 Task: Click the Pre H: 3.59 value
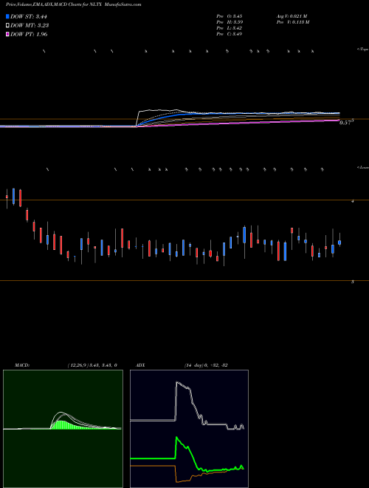230,22
